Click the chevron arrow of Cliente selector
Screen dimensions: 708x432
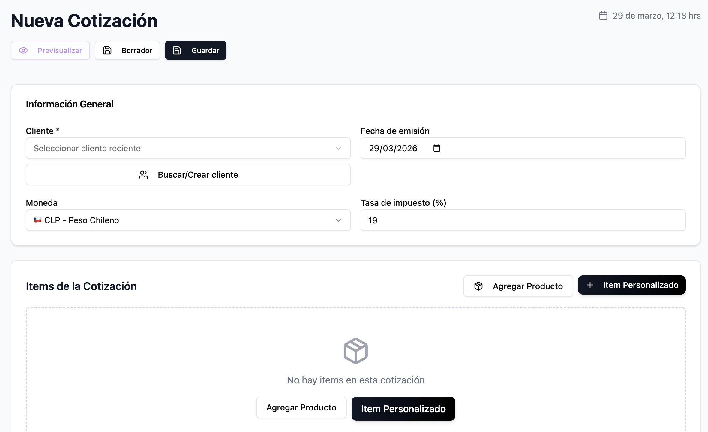(338, 148)
